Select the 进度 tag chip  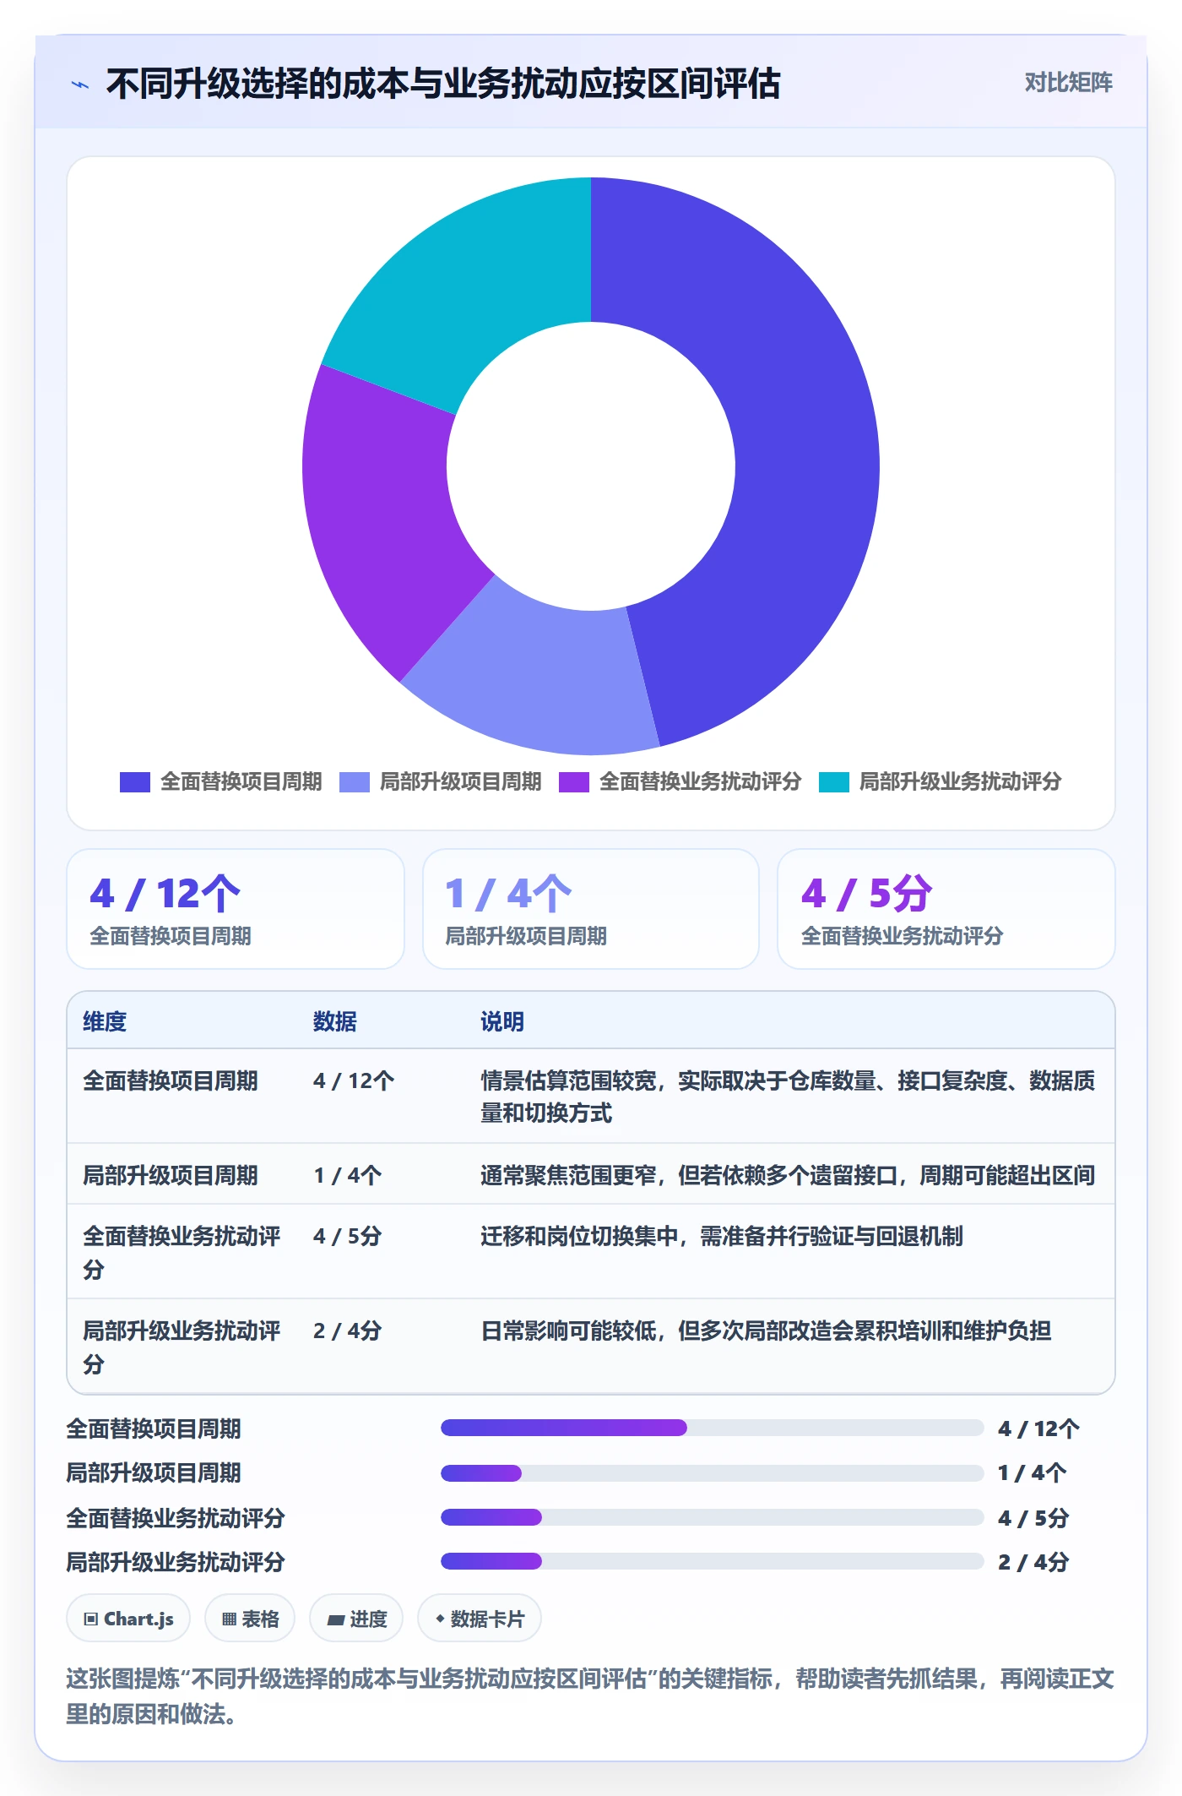[356, 1619]
